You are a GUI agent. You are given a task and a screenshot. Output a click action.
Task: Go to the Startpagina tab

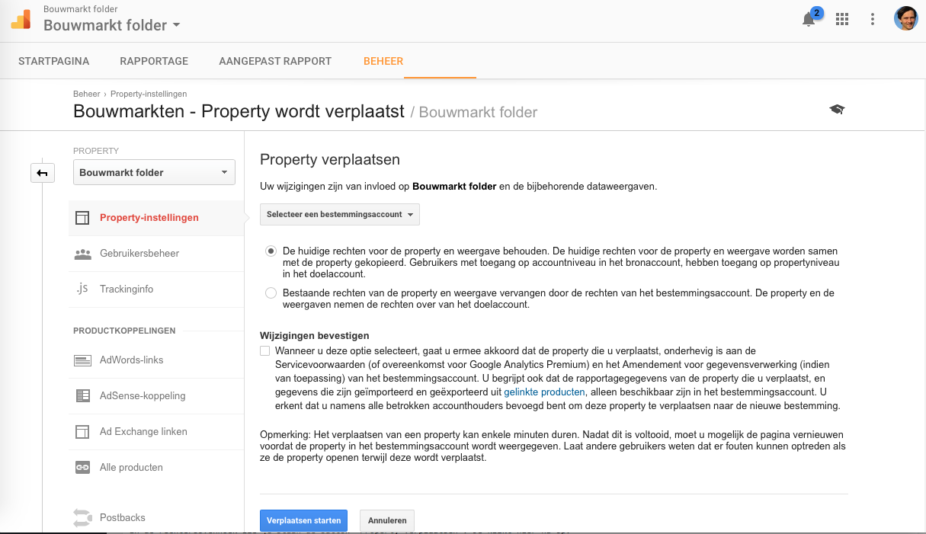(54, 61)
